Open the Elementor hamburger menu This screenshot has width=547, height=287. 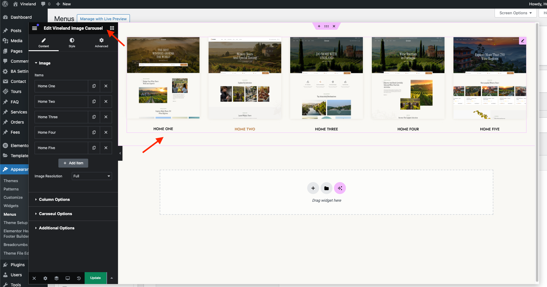(x=35, y=28)
